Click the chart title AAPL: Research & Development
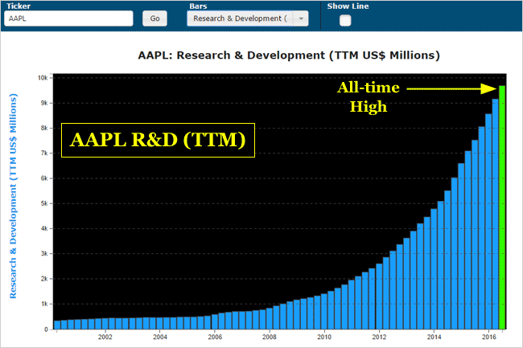The image size is (523, 348). (289, 55)
